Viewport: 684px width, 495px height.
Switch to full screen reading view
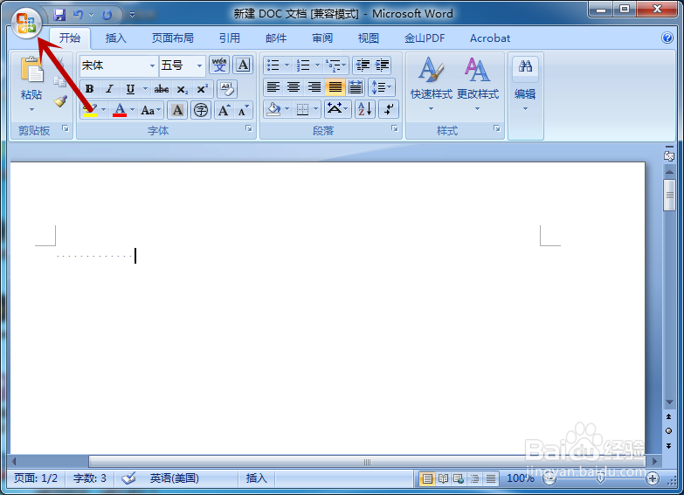coord(443,479)
